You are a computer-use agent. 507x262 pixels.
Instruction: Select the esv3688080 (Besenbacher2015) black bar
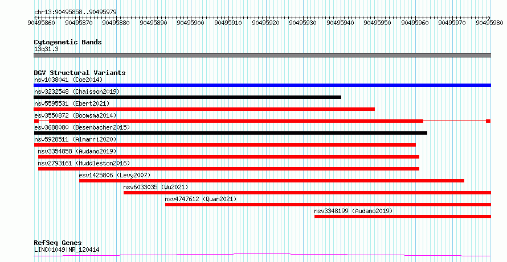coord(231,133)
